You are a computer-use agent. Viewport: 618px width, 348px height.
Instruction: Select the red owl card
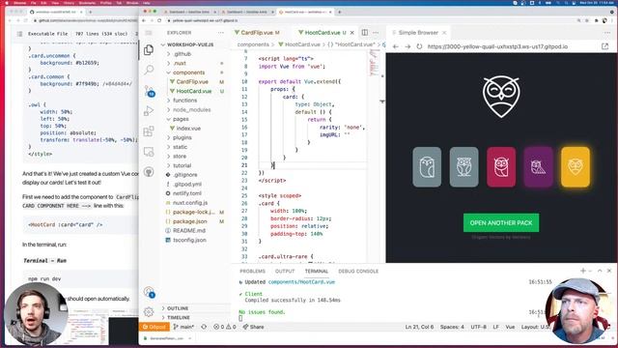pyautogui.click(x=501, y=167)
